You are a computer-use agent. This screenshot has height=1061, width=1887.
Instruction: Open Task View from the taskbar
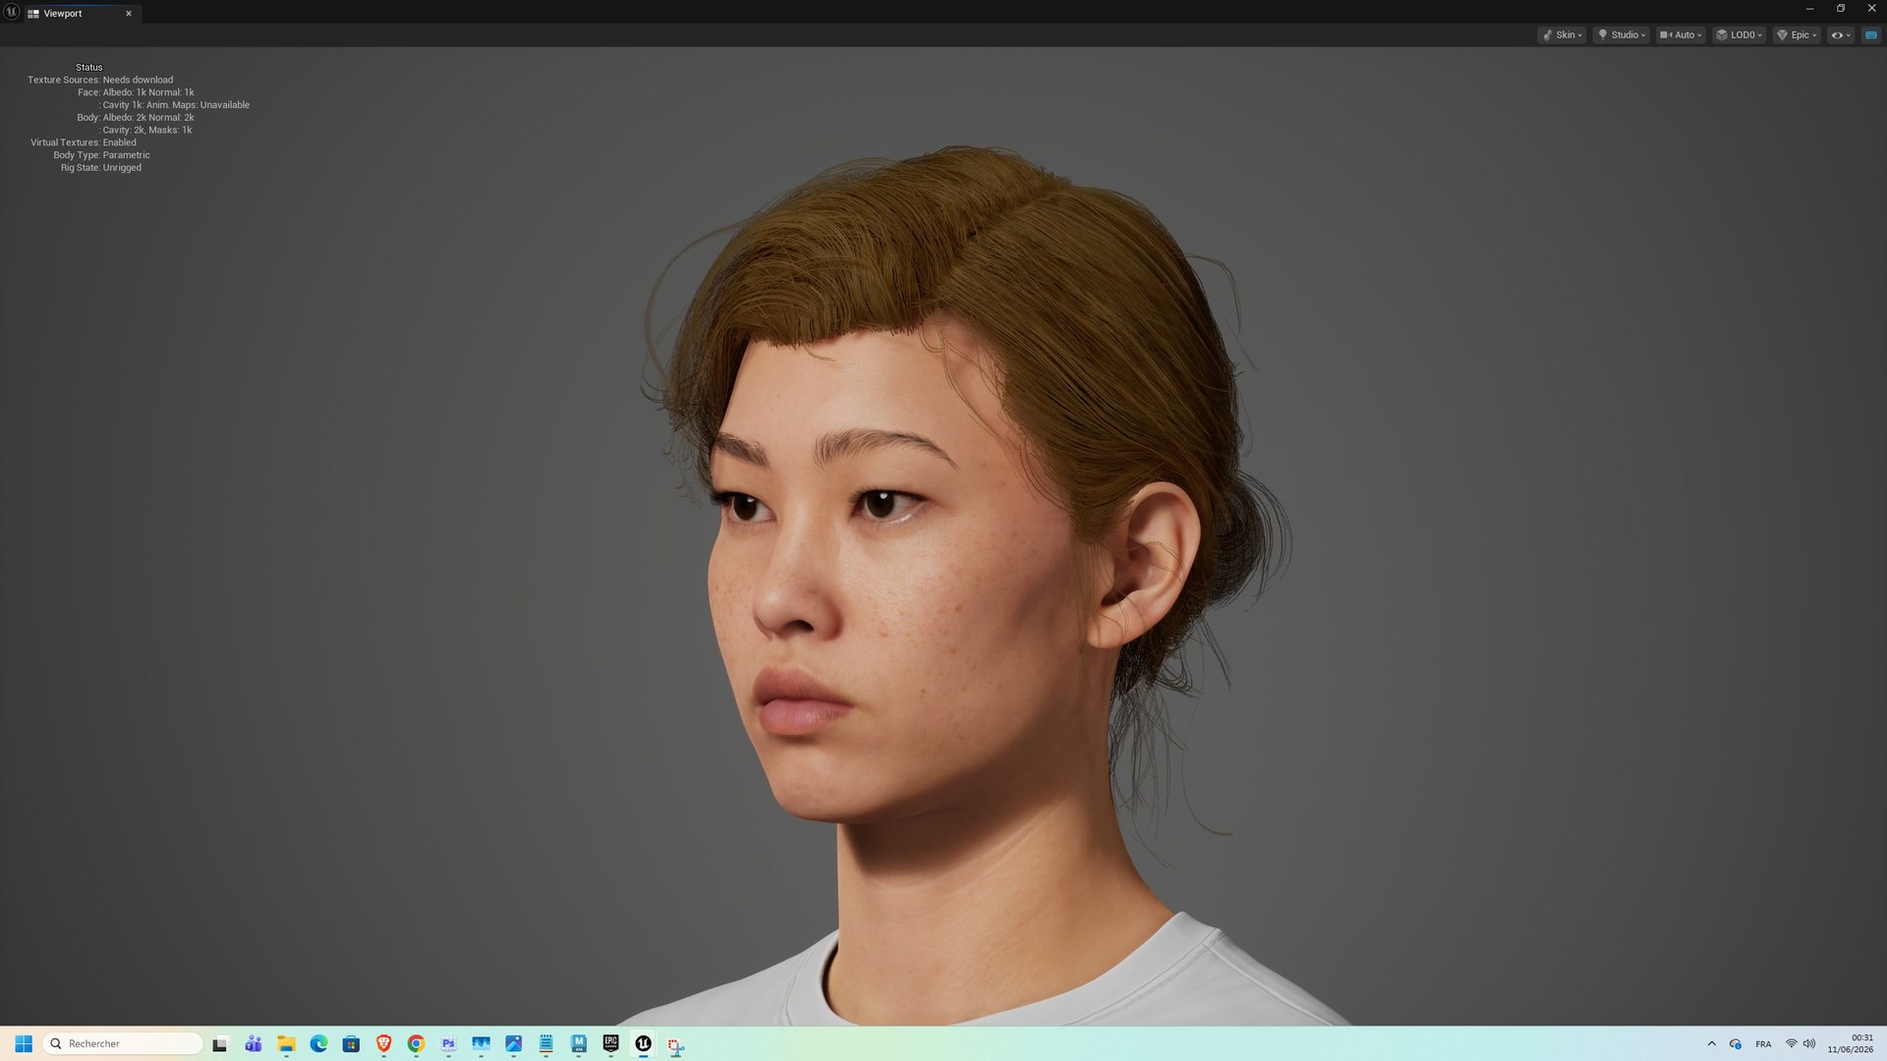(220, 1043)
